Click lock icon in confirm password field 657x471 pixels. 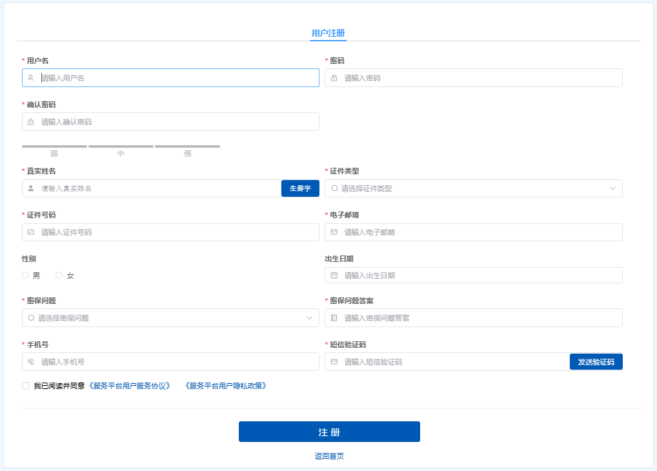pyautogui.click(x=30, y=122)
